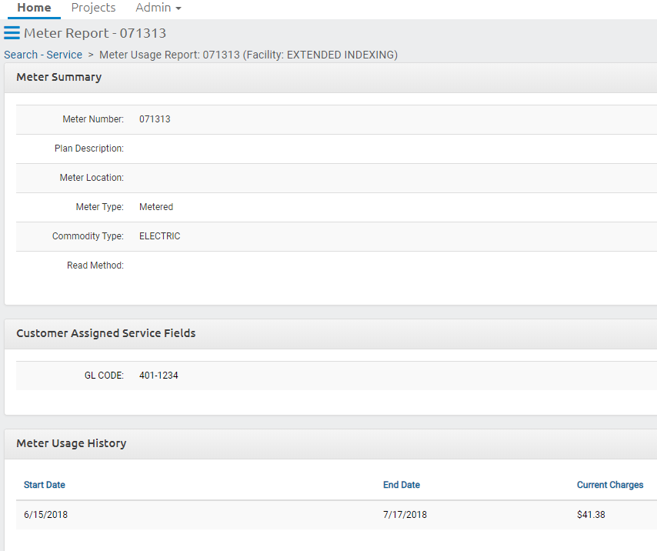The height and width of the screenshot is (551, 657).
Task: Click the Plan Description label
Action: click(x=88, y=149)
